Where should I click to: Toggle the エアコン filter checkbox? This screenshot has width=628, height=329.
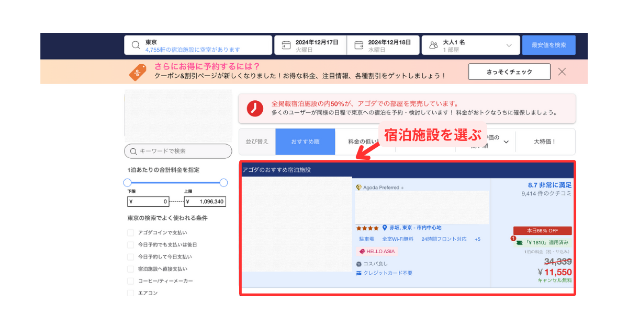131,293
